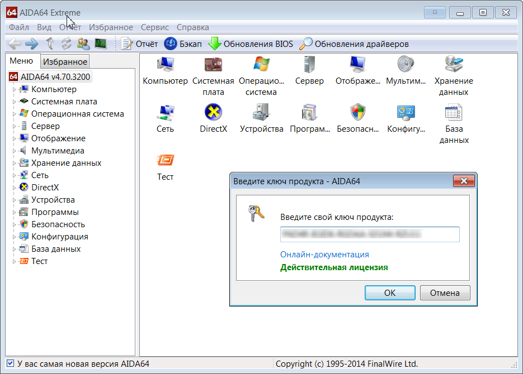
Task: Expand the Системная плата tree node arrow
Action: (x=14, y=102)
